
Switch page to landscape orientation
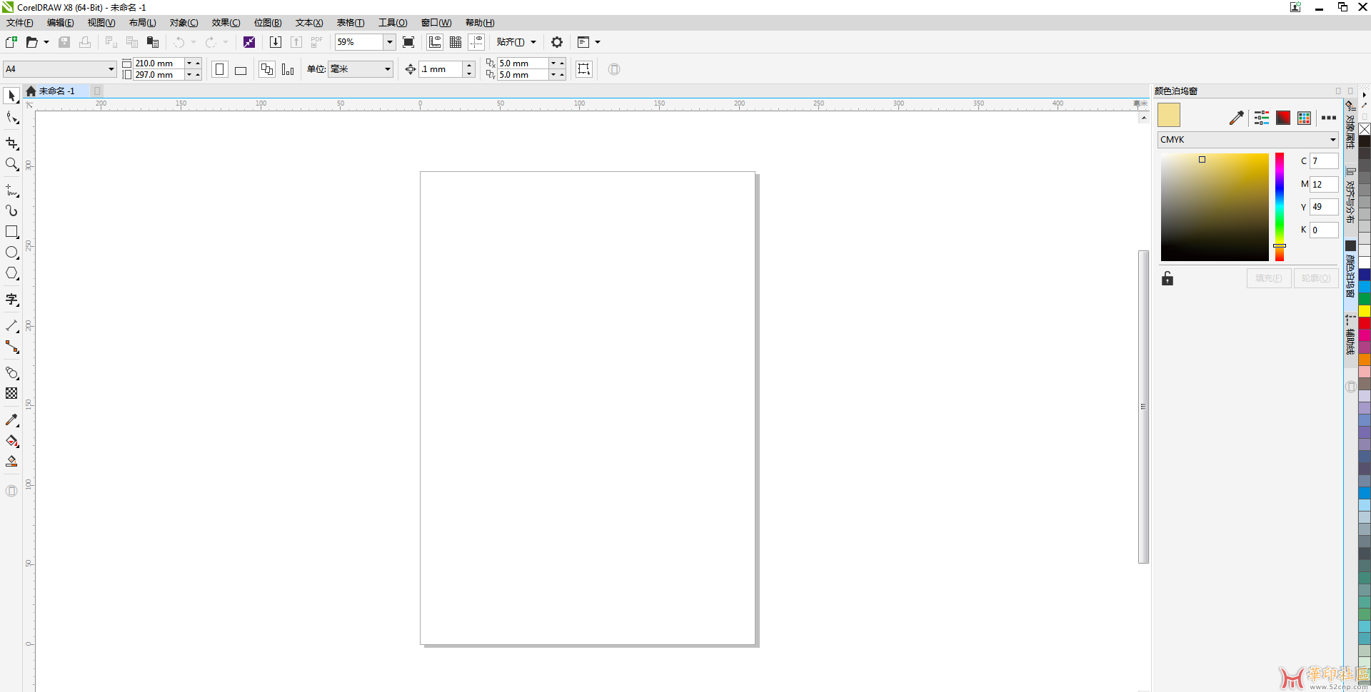point(241,70)
